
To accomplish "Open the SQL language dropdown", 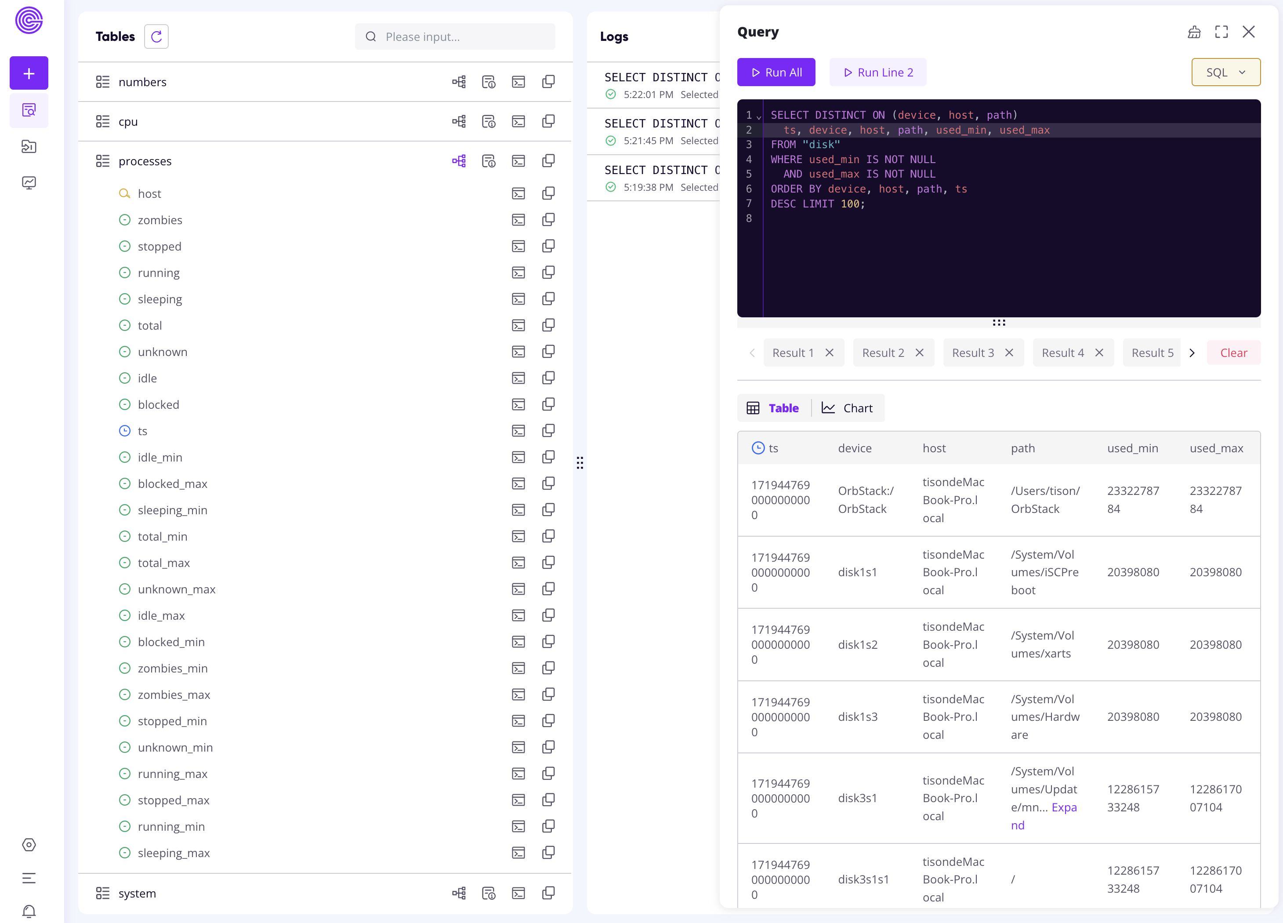I will tap(1225, 72).
